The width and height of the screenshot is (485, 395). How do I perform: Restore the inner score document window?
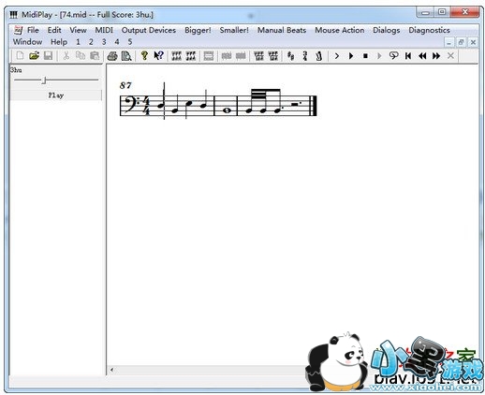pos(462,42)
